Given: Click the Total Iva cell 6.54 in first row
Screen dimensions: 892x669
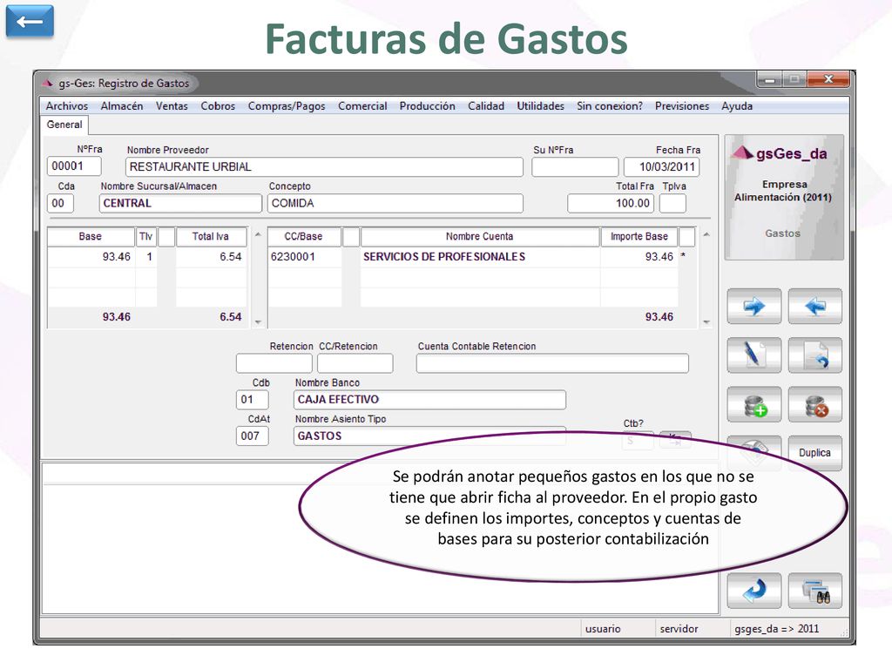Looking at the screenshot, I should click(x=211, y=257).
